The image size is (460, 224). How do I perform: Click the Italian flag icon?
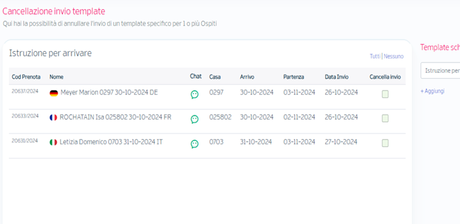[x=53, y=143]
